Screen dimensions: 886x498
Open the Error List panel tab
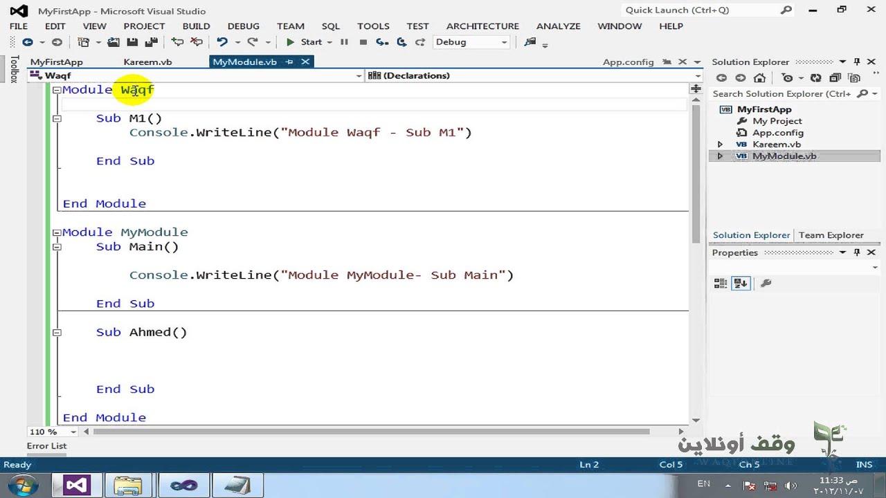coord(47,446)
